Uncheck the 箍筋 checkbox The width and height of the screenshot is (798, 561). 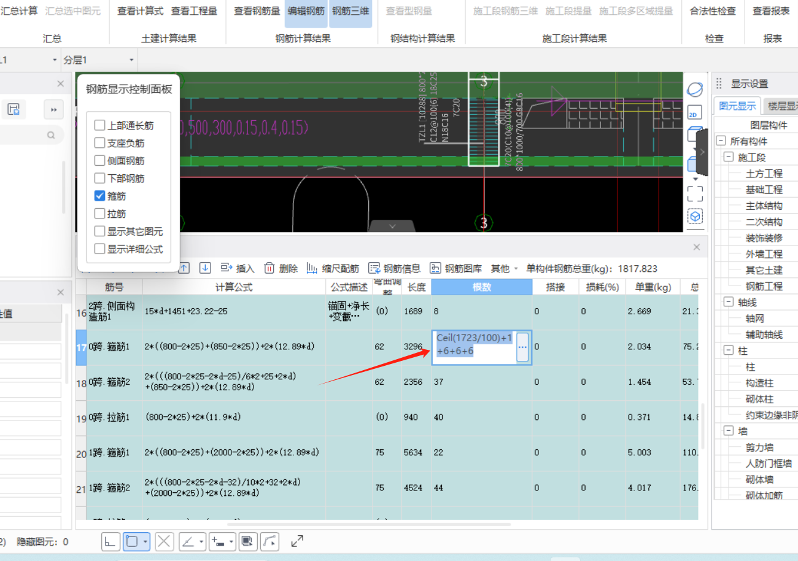click(x=99, y=196)
